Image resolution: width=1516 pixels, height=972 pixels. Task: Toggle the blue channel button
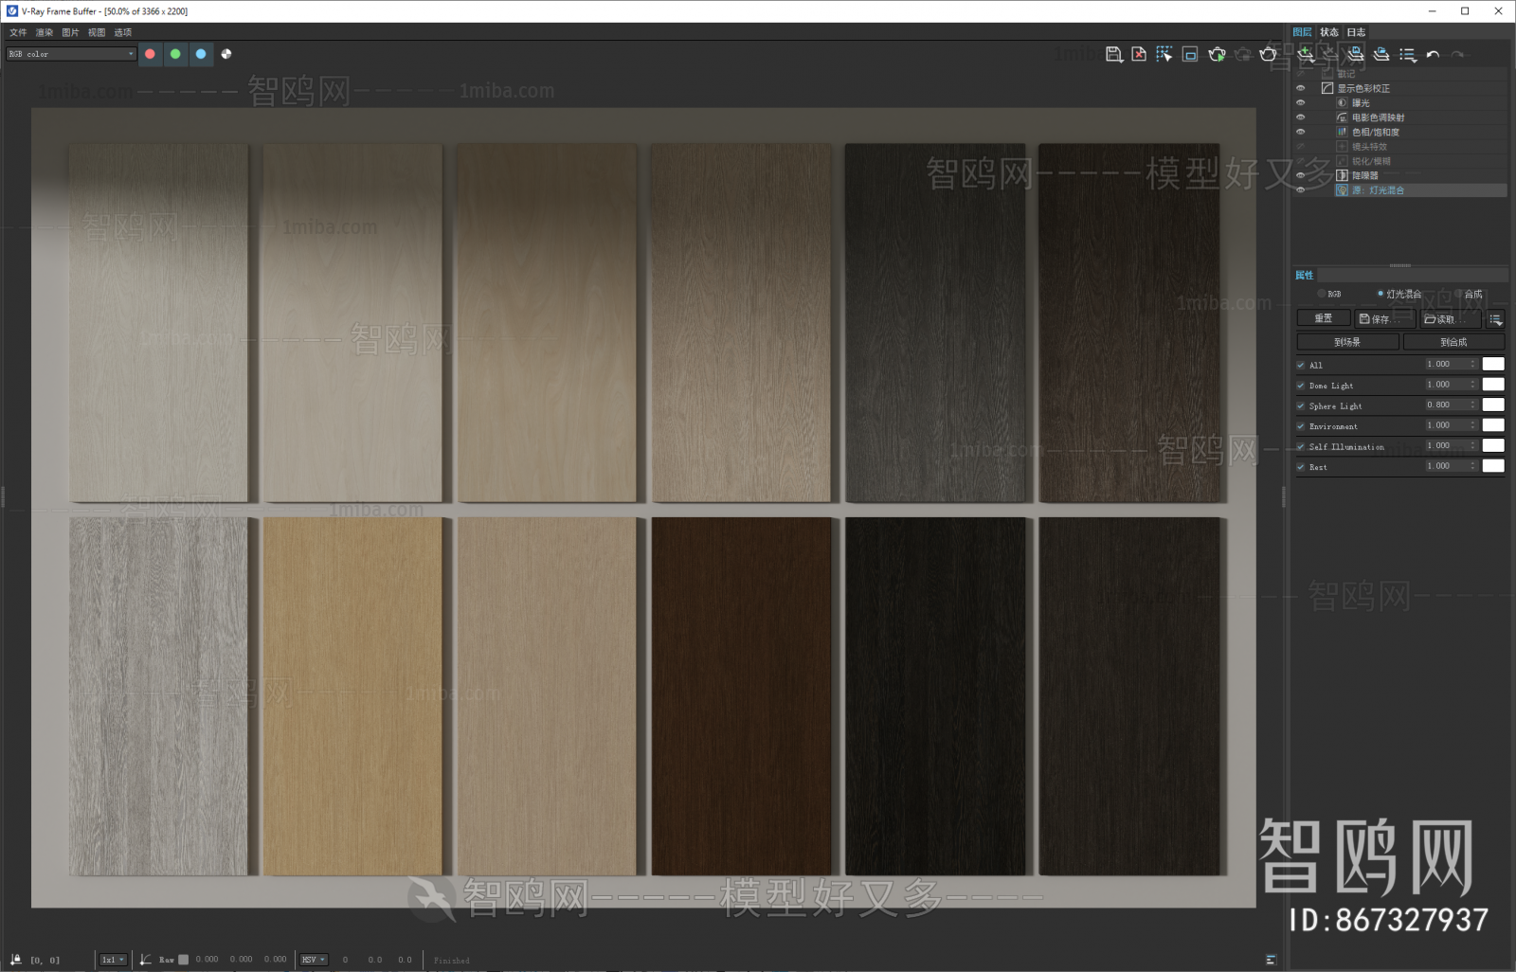pos(201,54)
